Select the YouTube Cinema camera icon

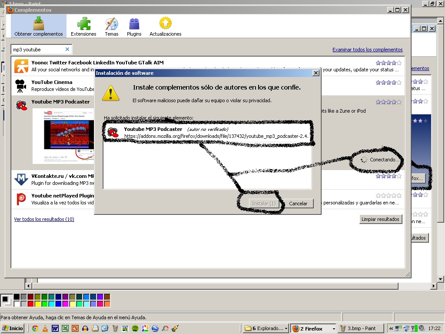21,86
